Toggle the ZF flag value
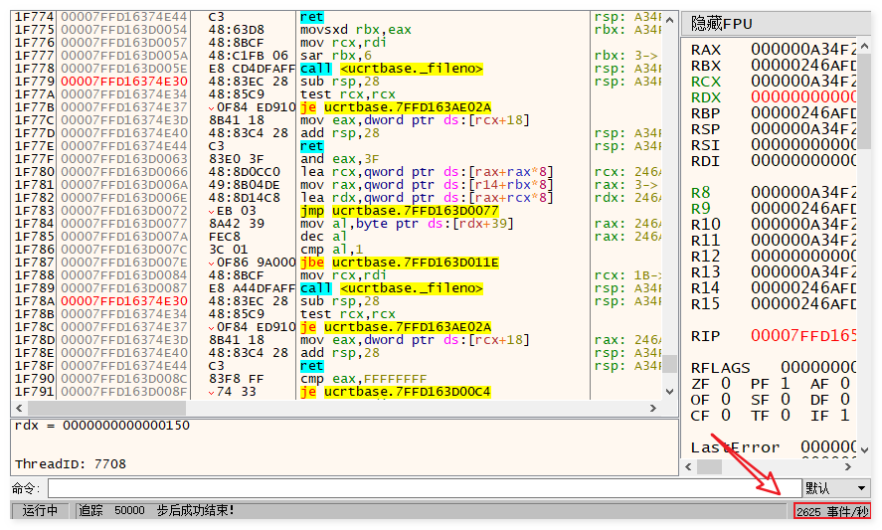Image resolution: width=882 pixels, height=530 pixels. click(725, 383)
